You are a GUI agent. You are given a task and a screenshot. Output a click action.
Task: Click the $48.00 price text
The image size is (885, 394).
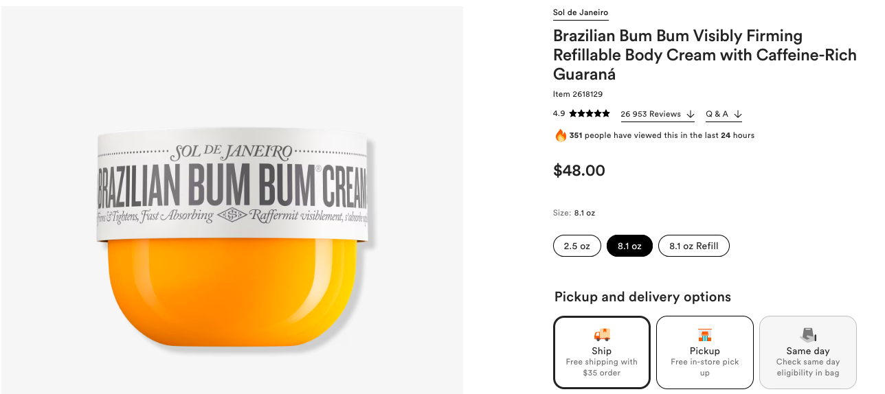579,170
